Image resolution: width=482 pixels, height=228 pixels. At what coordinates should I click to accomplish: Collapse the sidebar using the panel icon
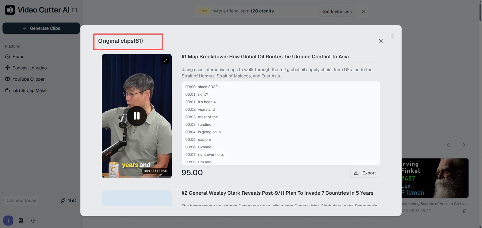coord(75,10)
